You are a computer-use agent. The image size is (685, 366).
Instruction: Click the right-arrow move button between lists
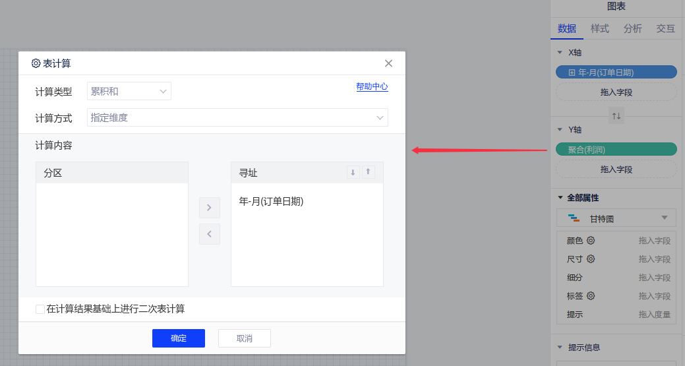(209, 208)
